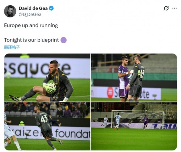Open photo of goalkeeper sitting with ball
181x152 pixels.
click(x=47, y=78)
